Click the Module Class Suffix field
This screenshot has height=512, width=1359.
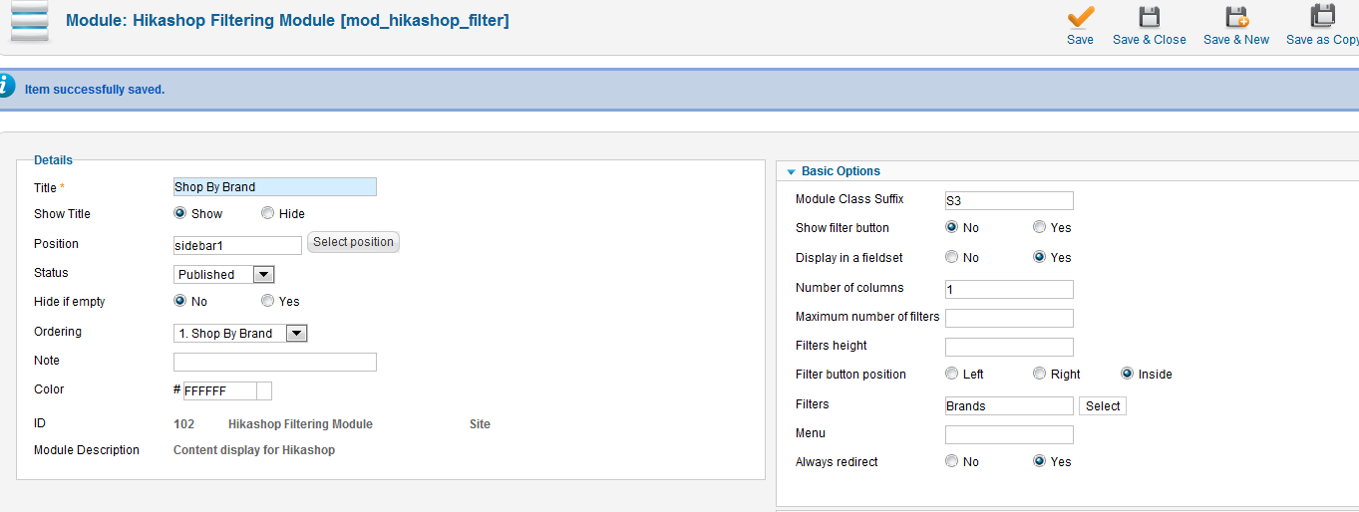pos(1009,200)
